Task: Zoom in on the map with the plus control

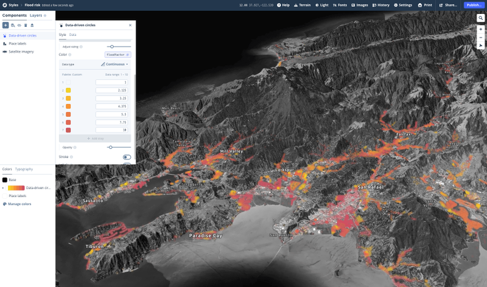Action: pos(480,29)
